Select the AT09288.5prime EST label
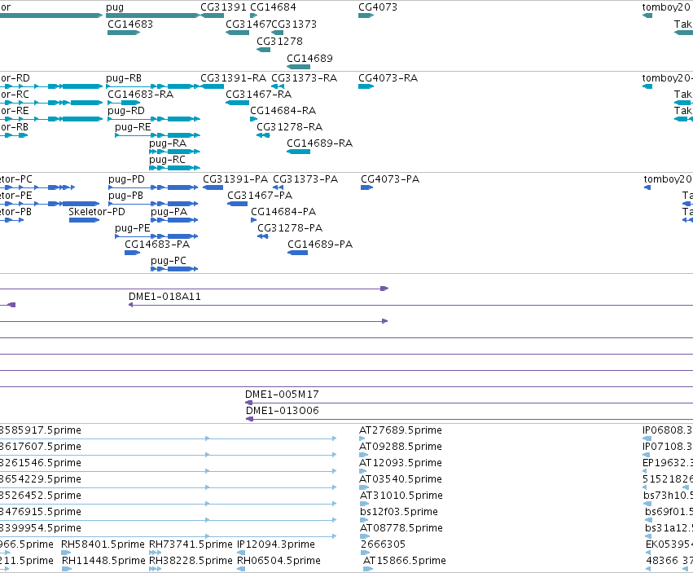 [x=401, y=447]
